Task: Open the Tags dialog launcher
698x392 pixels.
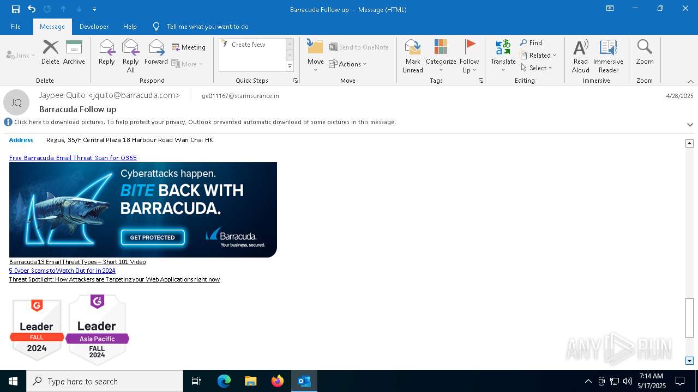Action: 481,81
